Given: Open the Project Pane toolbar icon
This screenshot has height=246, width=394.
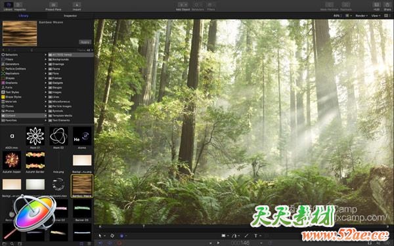Looking at the screenshot, I should (x=53, y=5).
